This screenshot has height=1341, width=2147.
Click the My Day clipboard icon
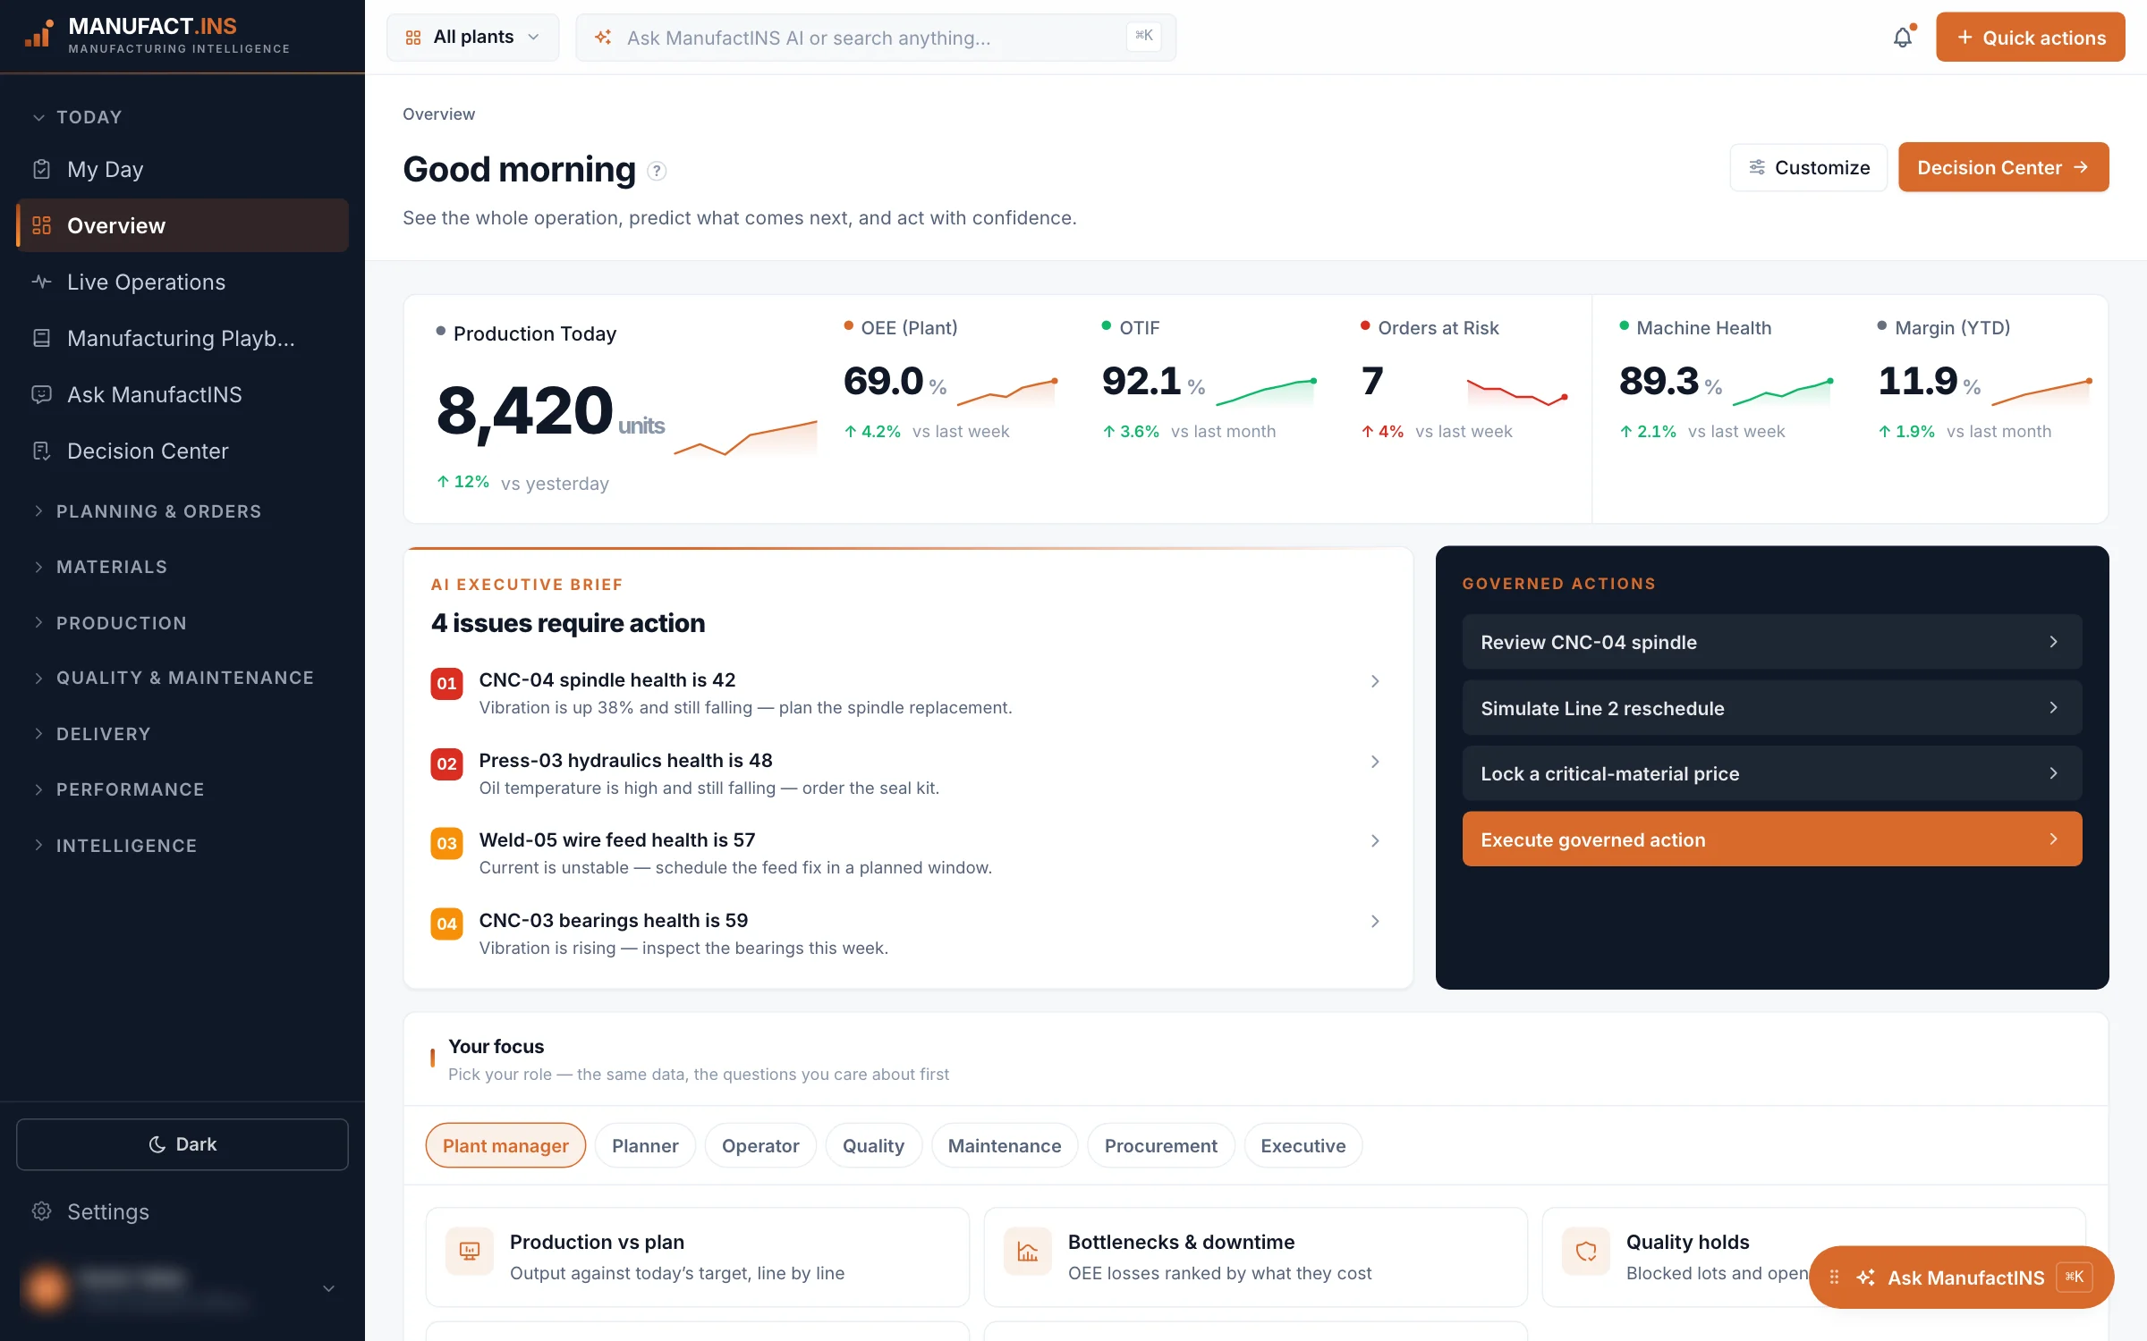41,169
